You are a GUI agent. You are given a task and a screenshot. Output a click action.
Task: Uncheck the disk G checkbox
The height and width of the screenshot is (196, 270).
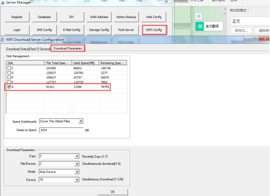pos(9,87)
